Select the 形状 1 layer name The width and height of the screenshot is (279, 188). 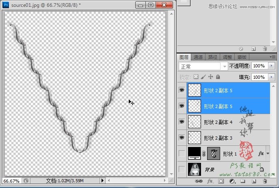coord(230,153)
